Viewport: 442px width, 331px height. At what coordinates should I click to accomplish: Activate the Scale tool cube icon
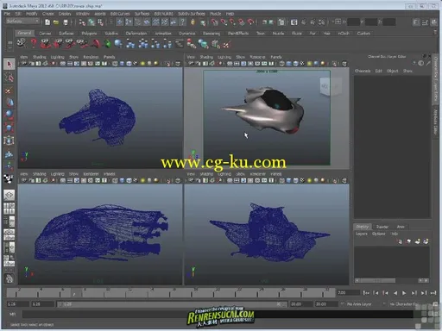9,127
